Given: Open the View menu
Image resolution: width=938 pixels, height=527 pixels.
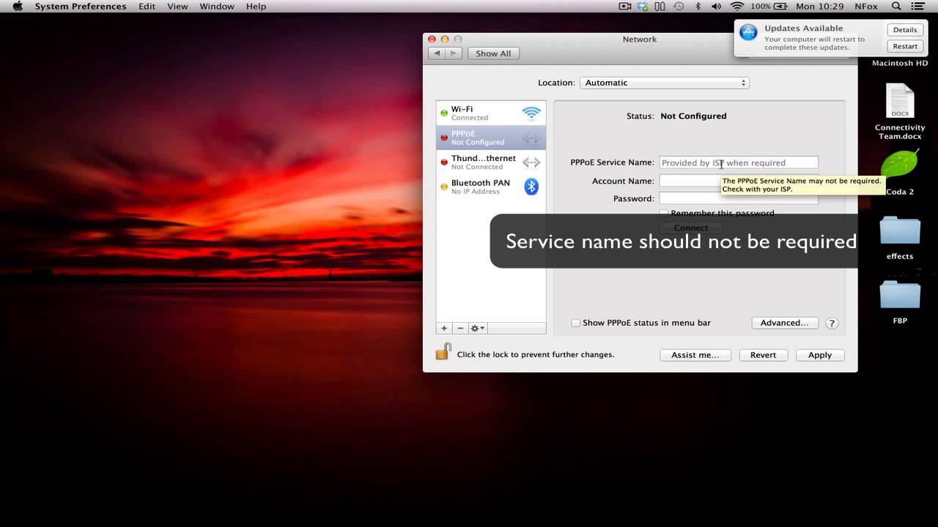Looking at the screenshot, I should pos(177,7).
